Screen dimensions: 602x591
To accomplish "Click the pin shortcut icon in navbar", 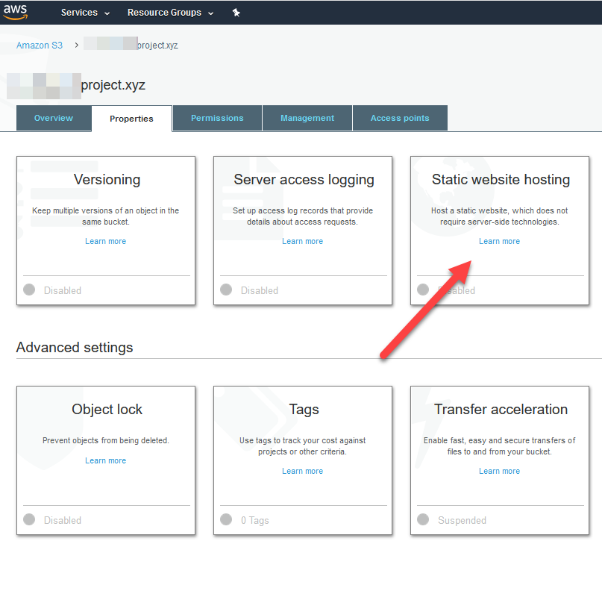I will 236,13.
